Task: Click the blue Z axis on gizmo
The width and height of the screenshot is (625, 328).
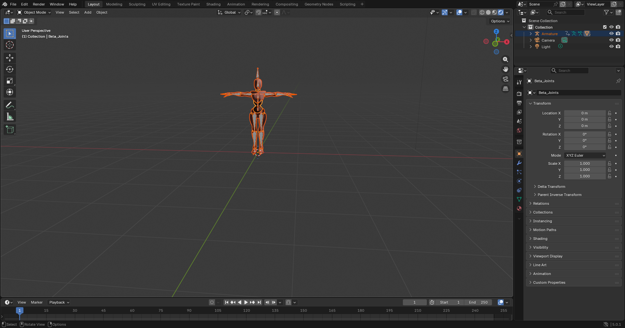Action: pos(496,32)
